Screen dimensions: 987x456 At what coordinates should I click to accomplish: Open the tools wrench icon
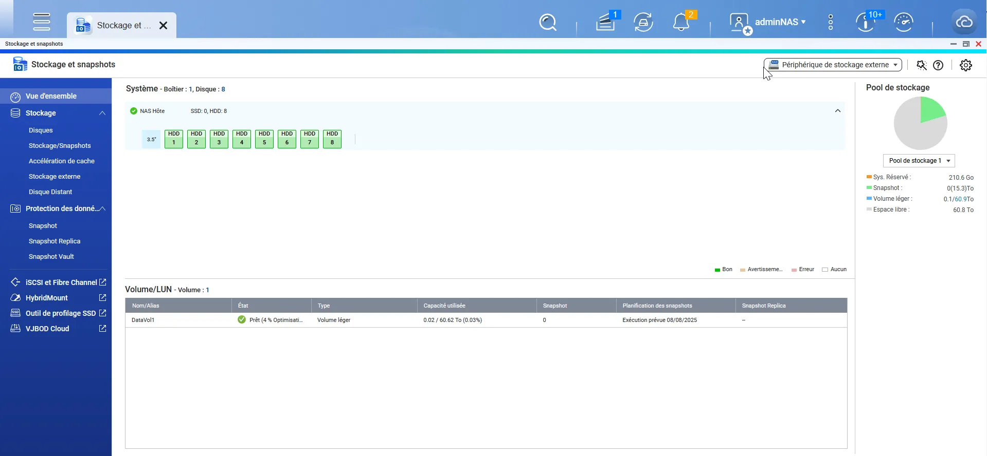pyautogui.click(x=921, y=65)
